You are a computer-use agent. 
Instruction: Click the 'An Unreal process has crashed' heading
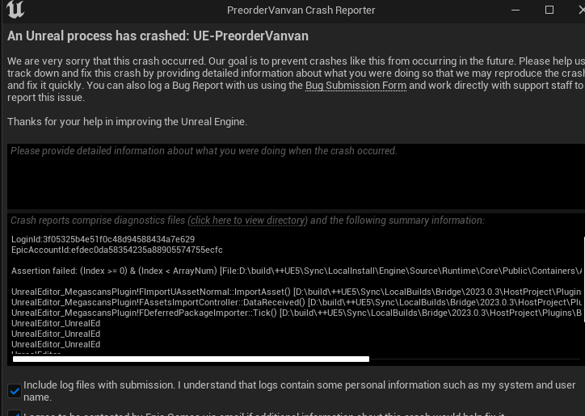[x=158, y=36]
